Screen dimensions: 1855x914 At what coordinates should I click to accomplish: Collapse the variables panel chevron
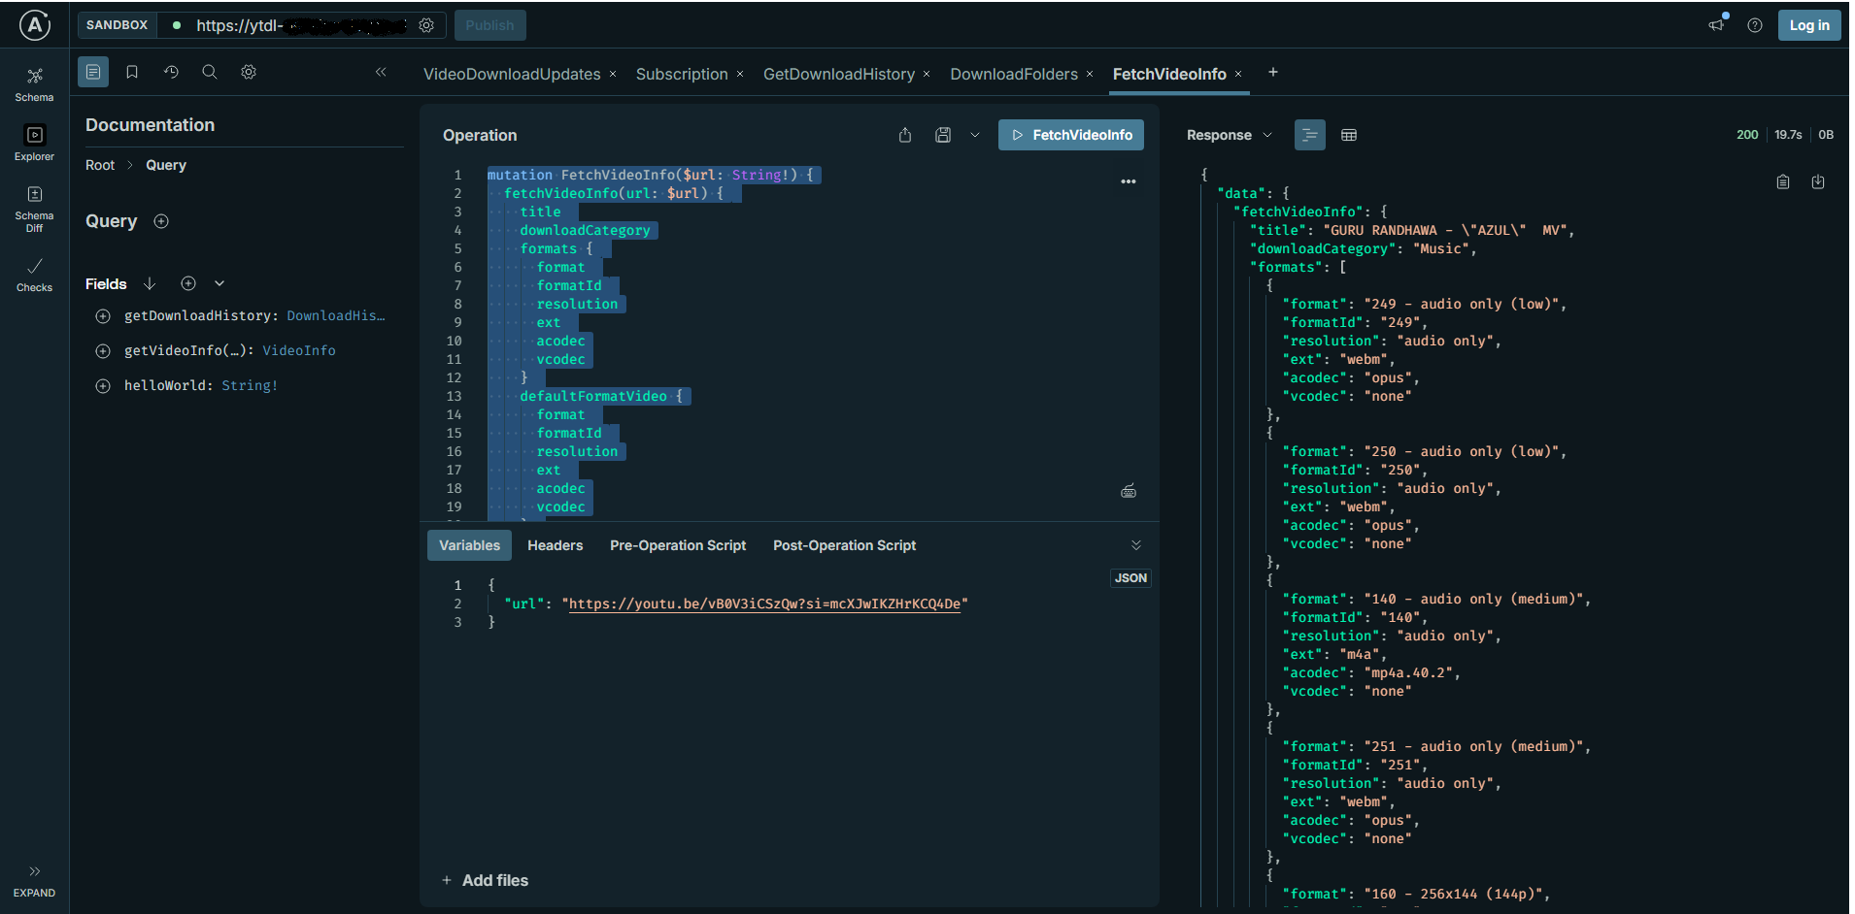pos(1136,545)
